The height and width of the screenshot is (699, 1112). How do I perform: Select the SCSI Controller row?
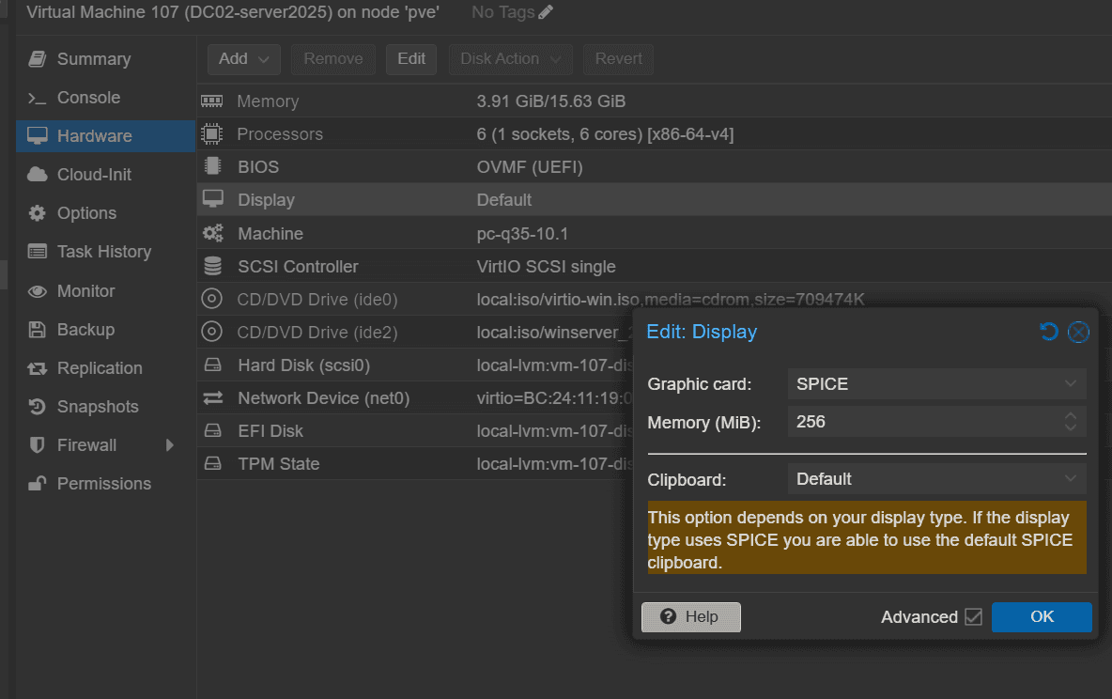(x=654, y=266)
